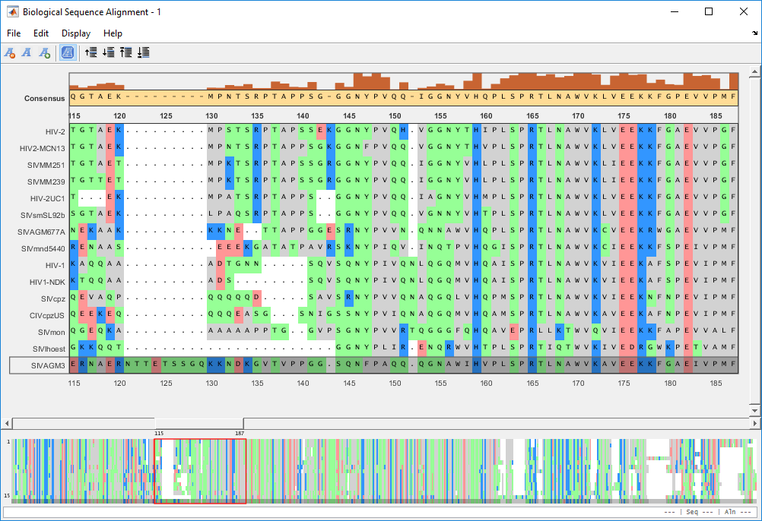Select the HIV2-MCN13 sequence label

pos(43,148)
